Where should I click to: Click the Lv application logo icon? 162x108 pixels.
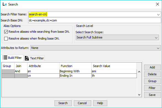point(5,4)
